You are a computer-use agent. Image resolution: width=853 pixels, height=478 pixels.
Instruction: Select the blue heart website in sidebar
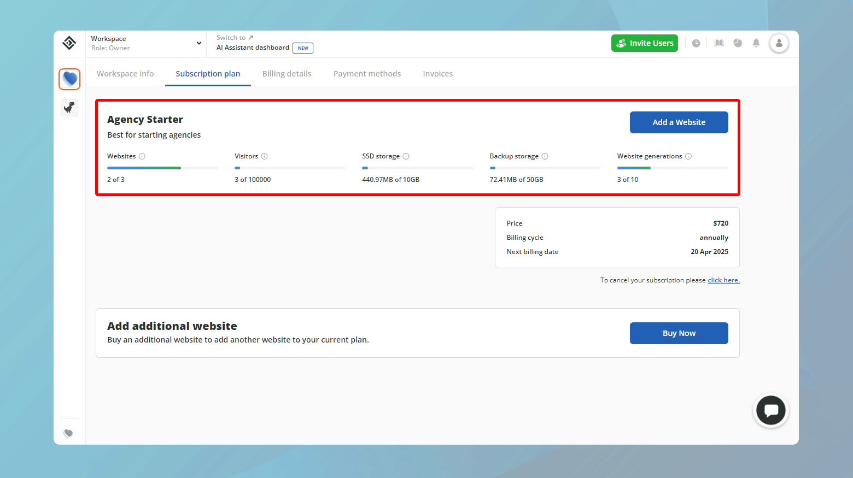click(x=69, y=79)
